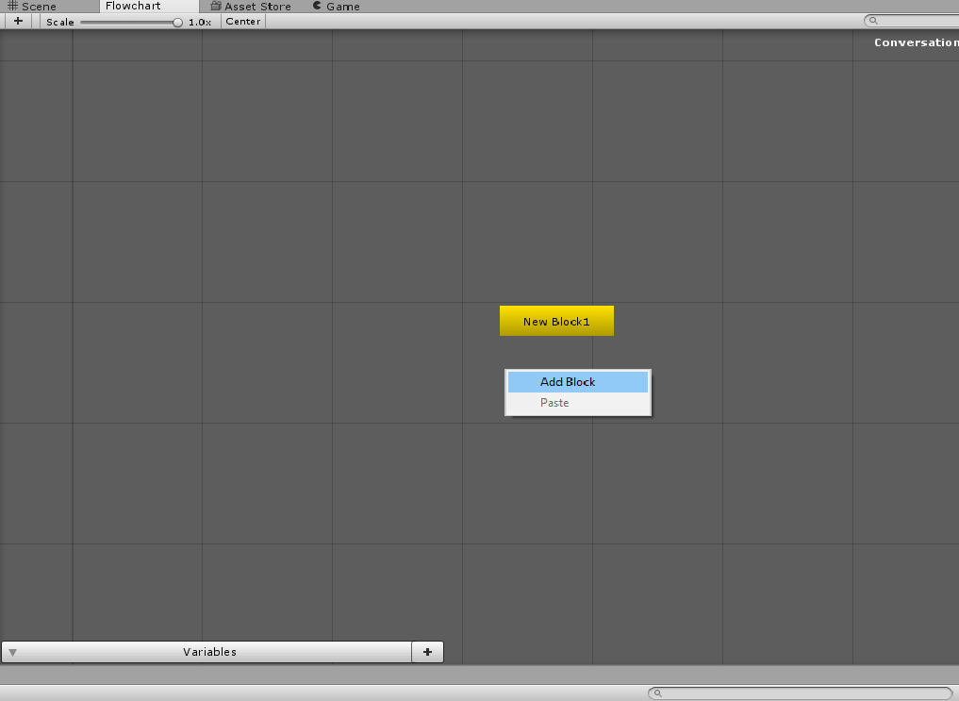959x701 pixels.
Task: Select Paste from the context menu
Action: pos(554,402)
